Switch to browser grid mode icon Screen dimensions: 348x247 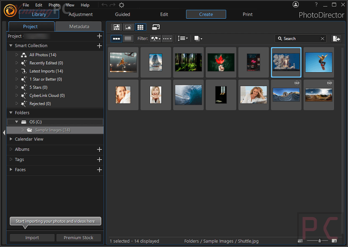(140, 27)
